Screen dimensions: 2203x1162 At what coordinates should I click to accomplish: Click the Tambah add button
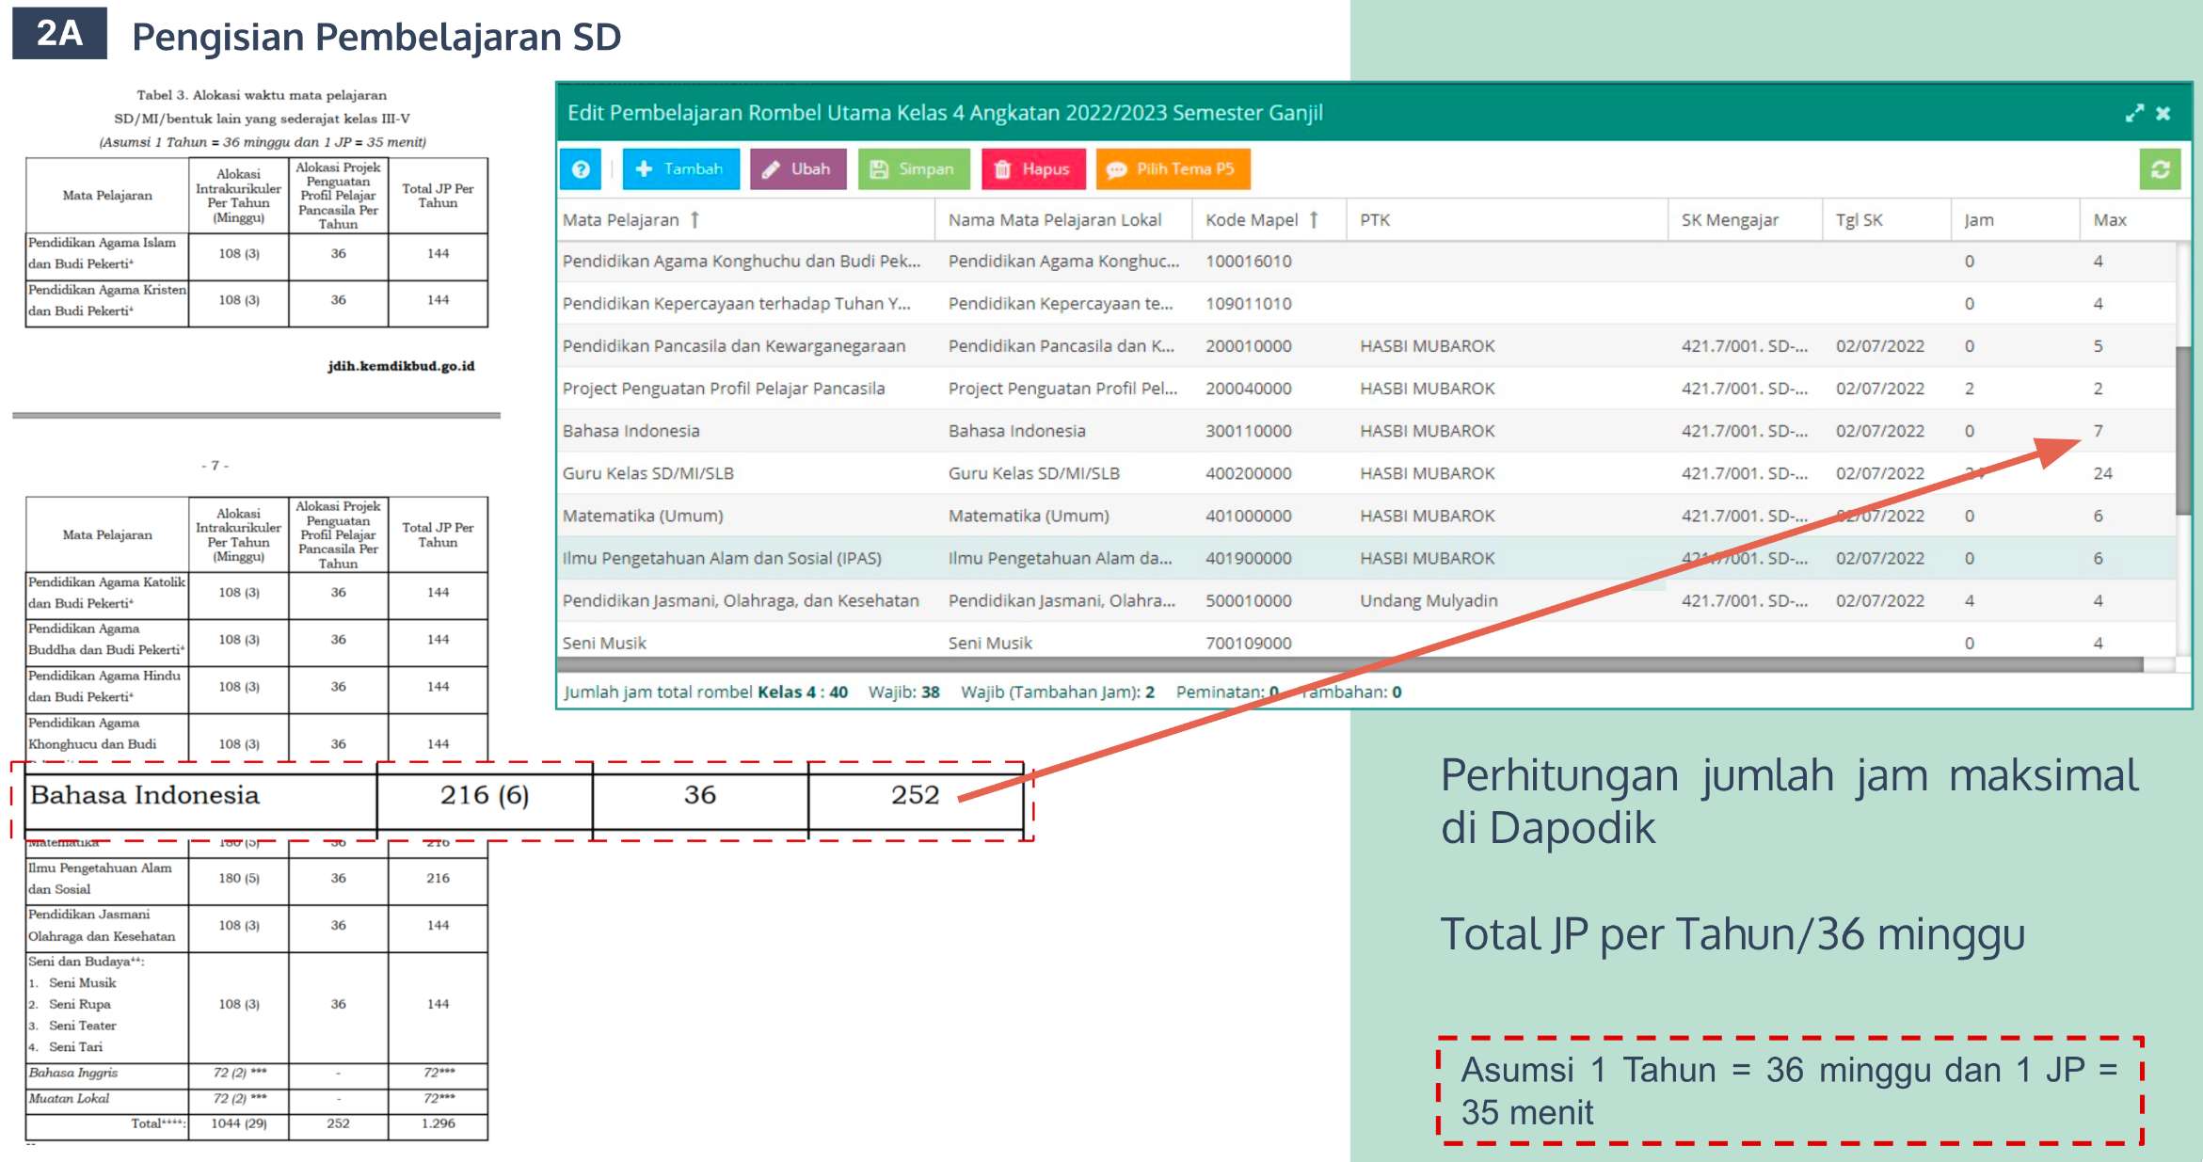[x=679, y=169]
